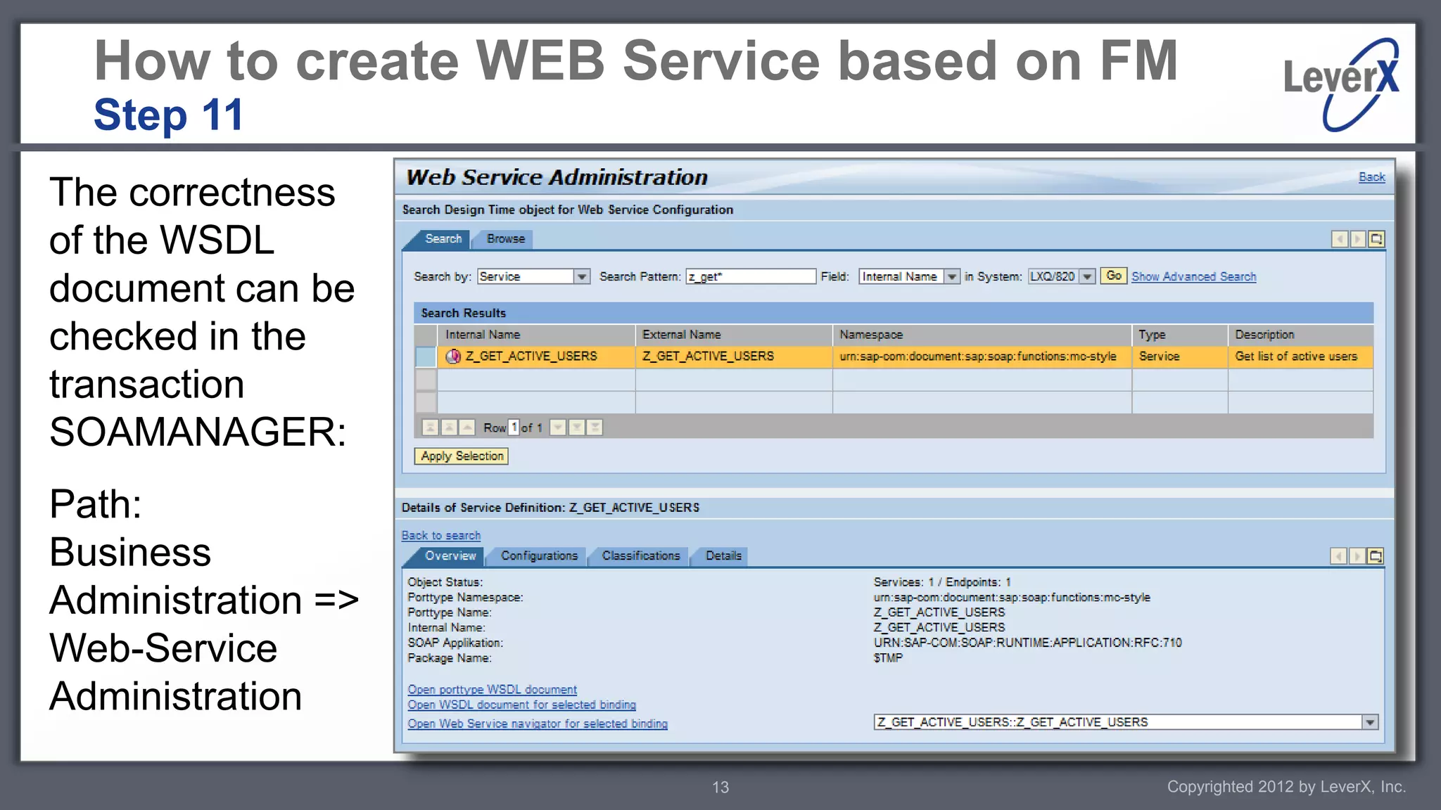Click the next-tab arrow in the Search panel
The width and height of the screenshot is (1441, 810).
1358,240
